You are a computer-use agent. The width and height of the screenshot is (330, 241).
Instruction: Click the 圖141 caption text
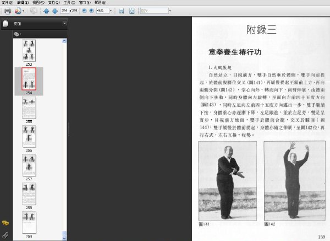coord(204,224)
